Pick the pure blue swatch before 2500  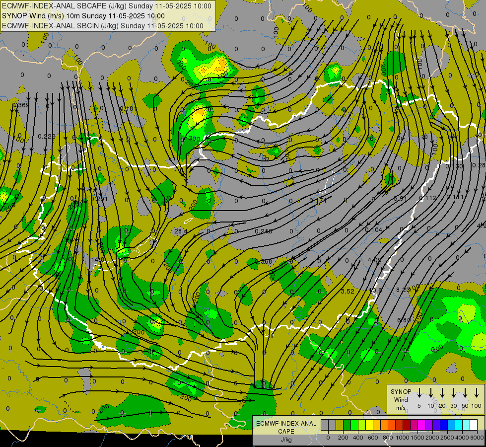click(444, 425)
